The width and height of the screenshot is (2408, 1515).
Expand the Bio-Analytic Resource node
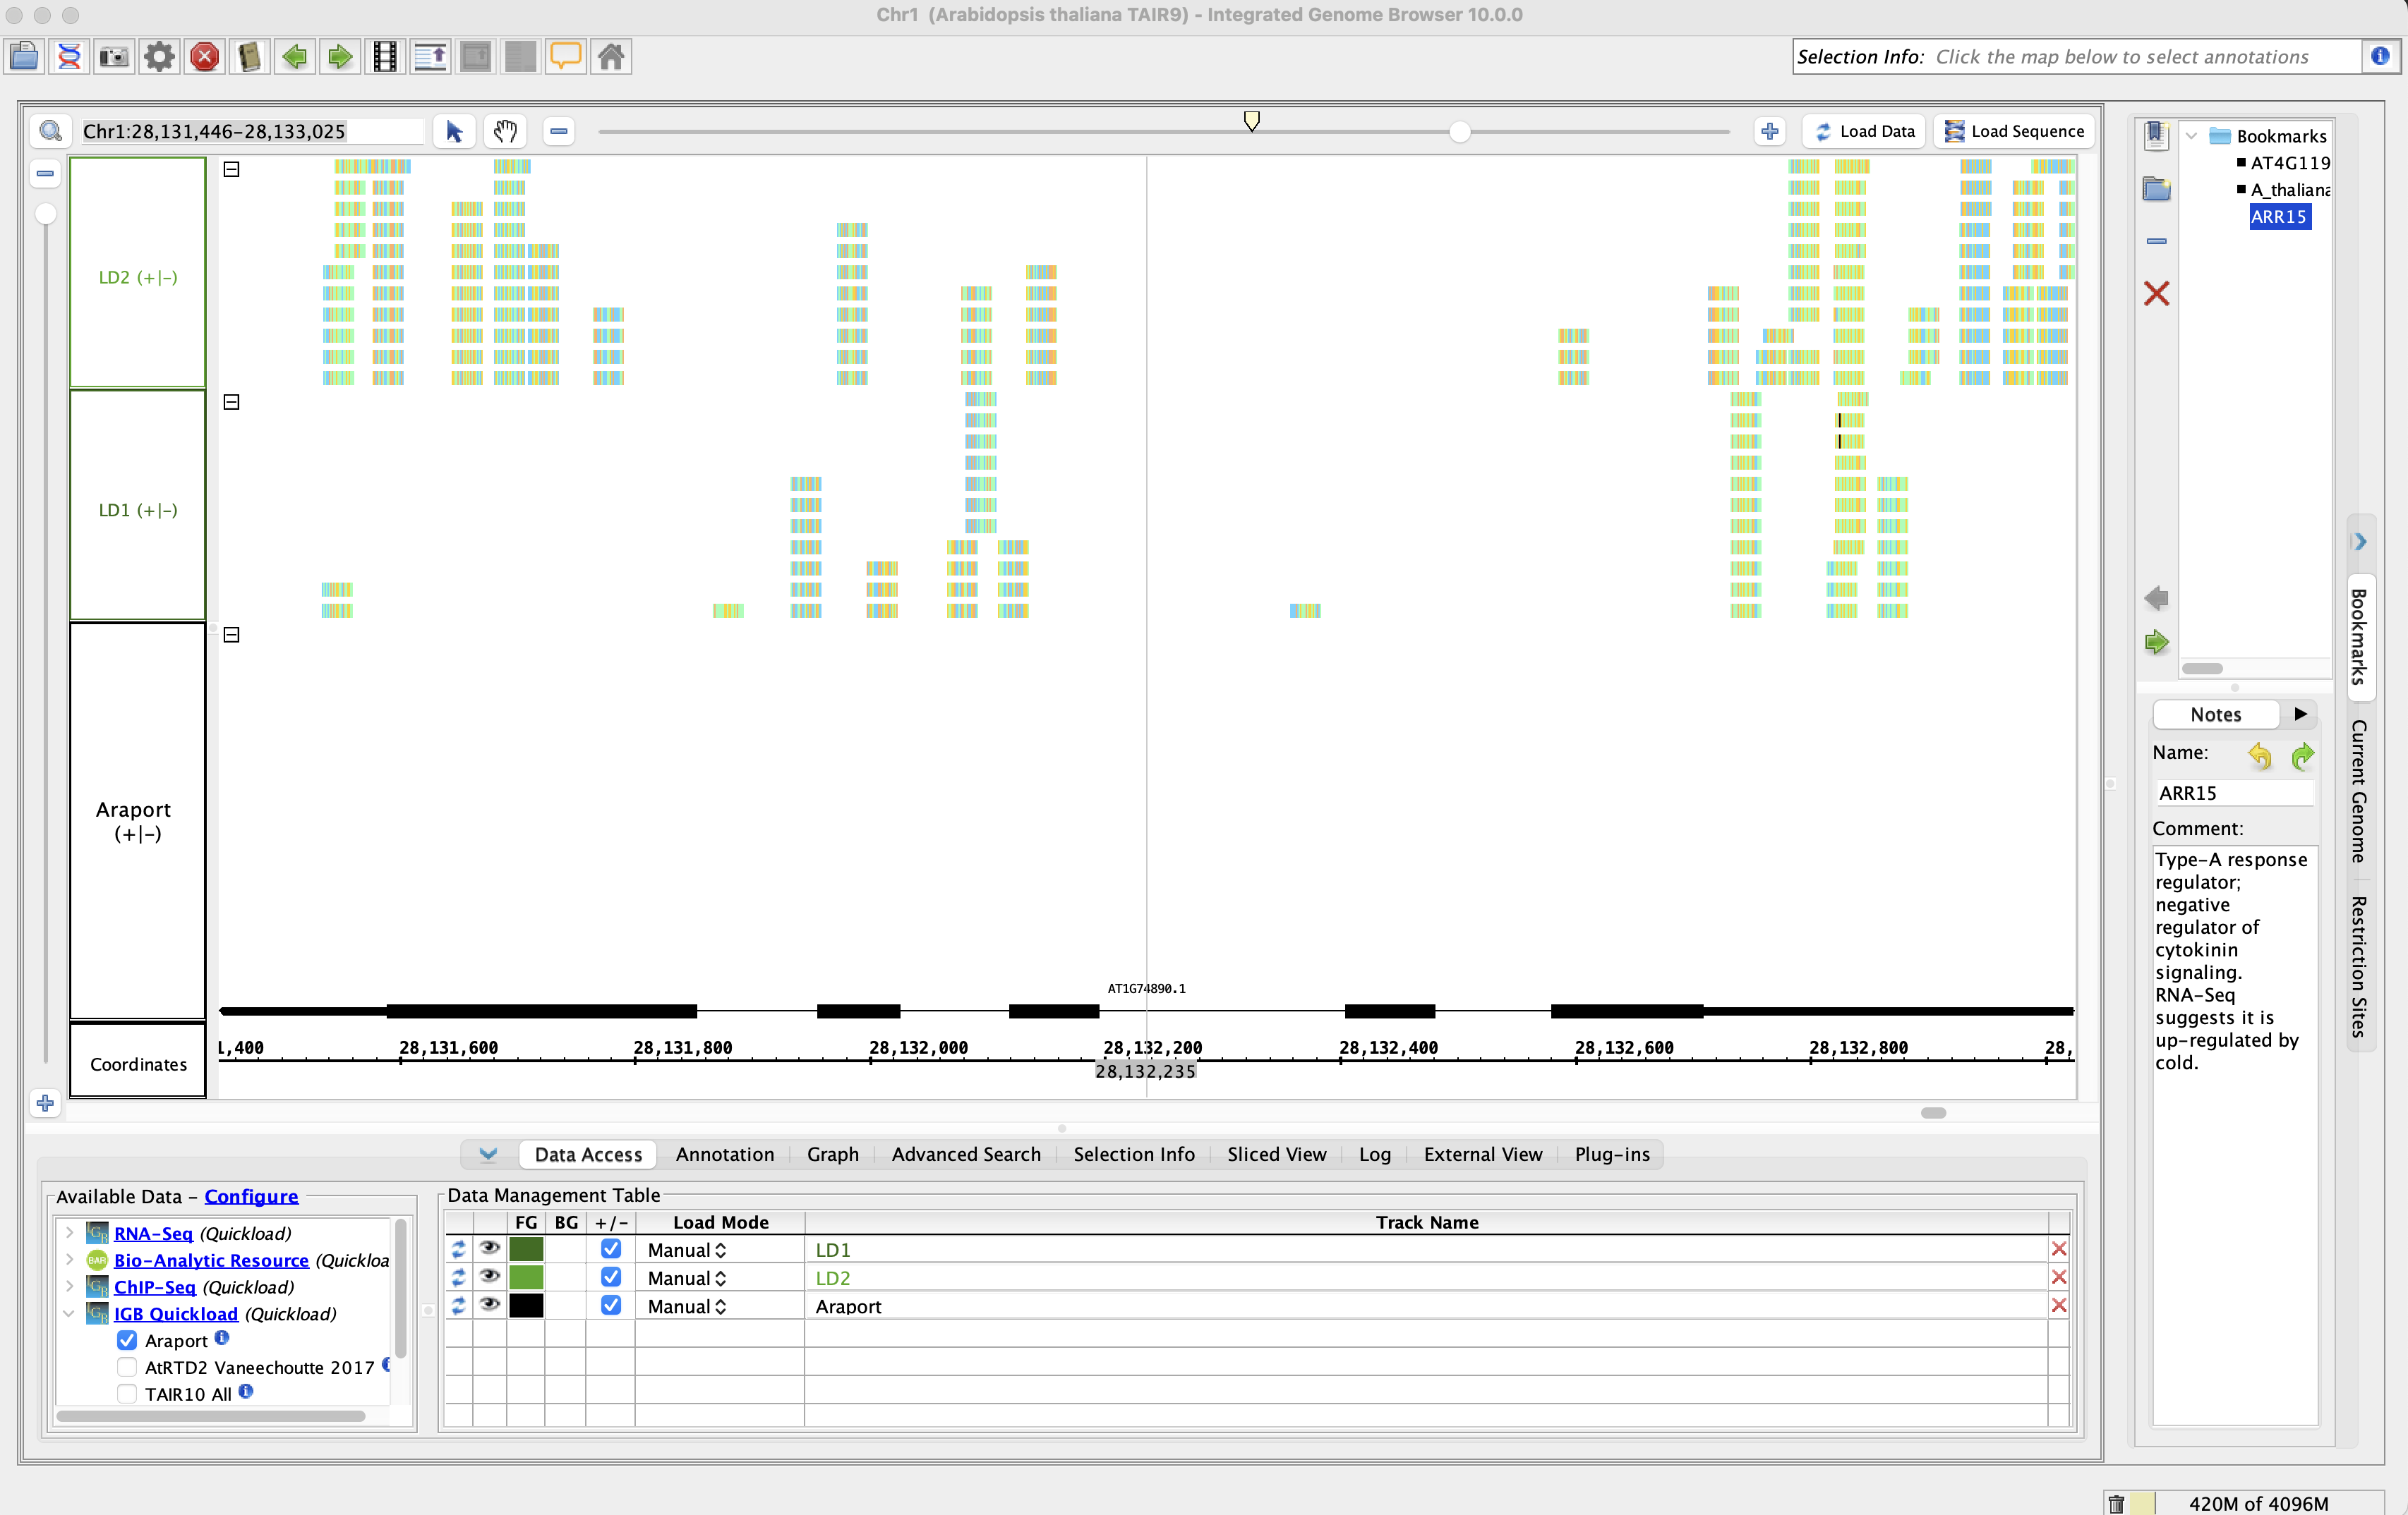[69, 1259]
